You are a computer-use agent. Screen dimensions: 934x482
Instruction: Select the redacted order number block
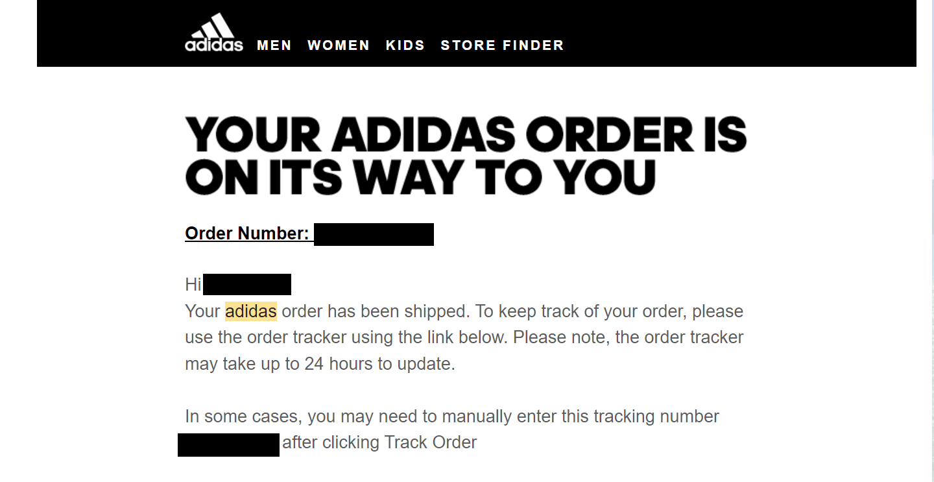tap(374, 234)
